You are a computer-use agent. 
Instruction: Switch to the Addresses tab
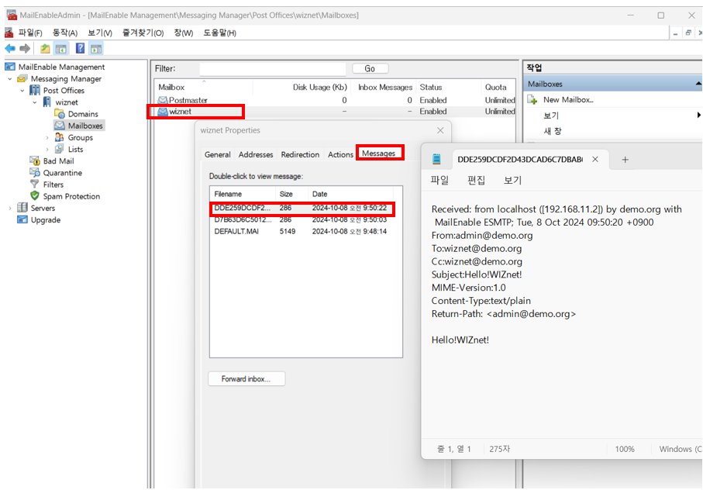[256, 154]
